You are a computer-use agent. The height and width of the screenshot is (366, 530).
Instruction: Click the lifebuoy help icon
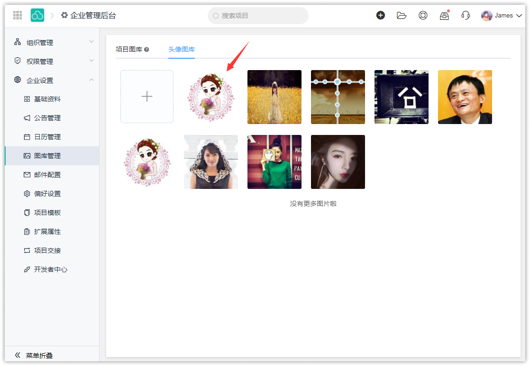(423, 15)
